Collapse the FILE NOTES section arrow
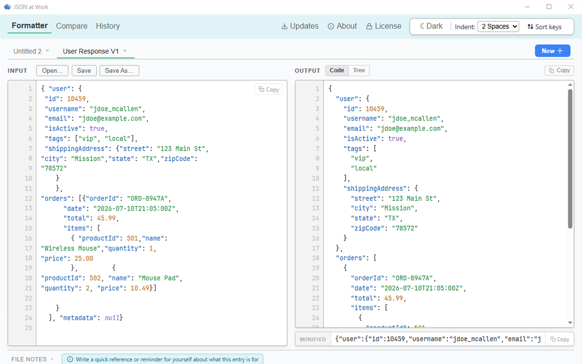The image size is (582, 364). click(x=52, y=359)
